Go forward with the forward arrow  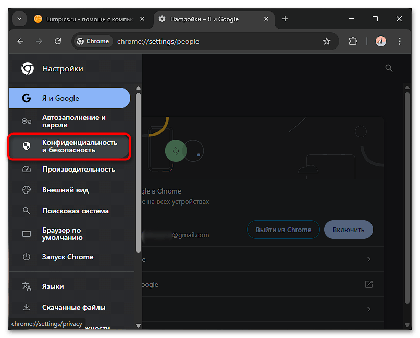tap(39, 41)
